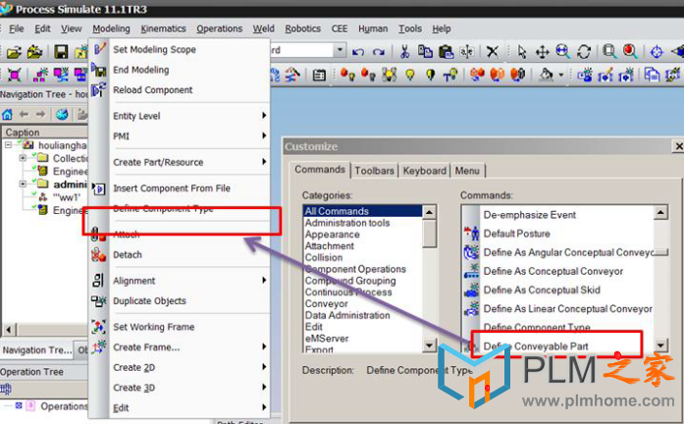
Task: Select Administration tools category
Action: (x=347, y=223)
